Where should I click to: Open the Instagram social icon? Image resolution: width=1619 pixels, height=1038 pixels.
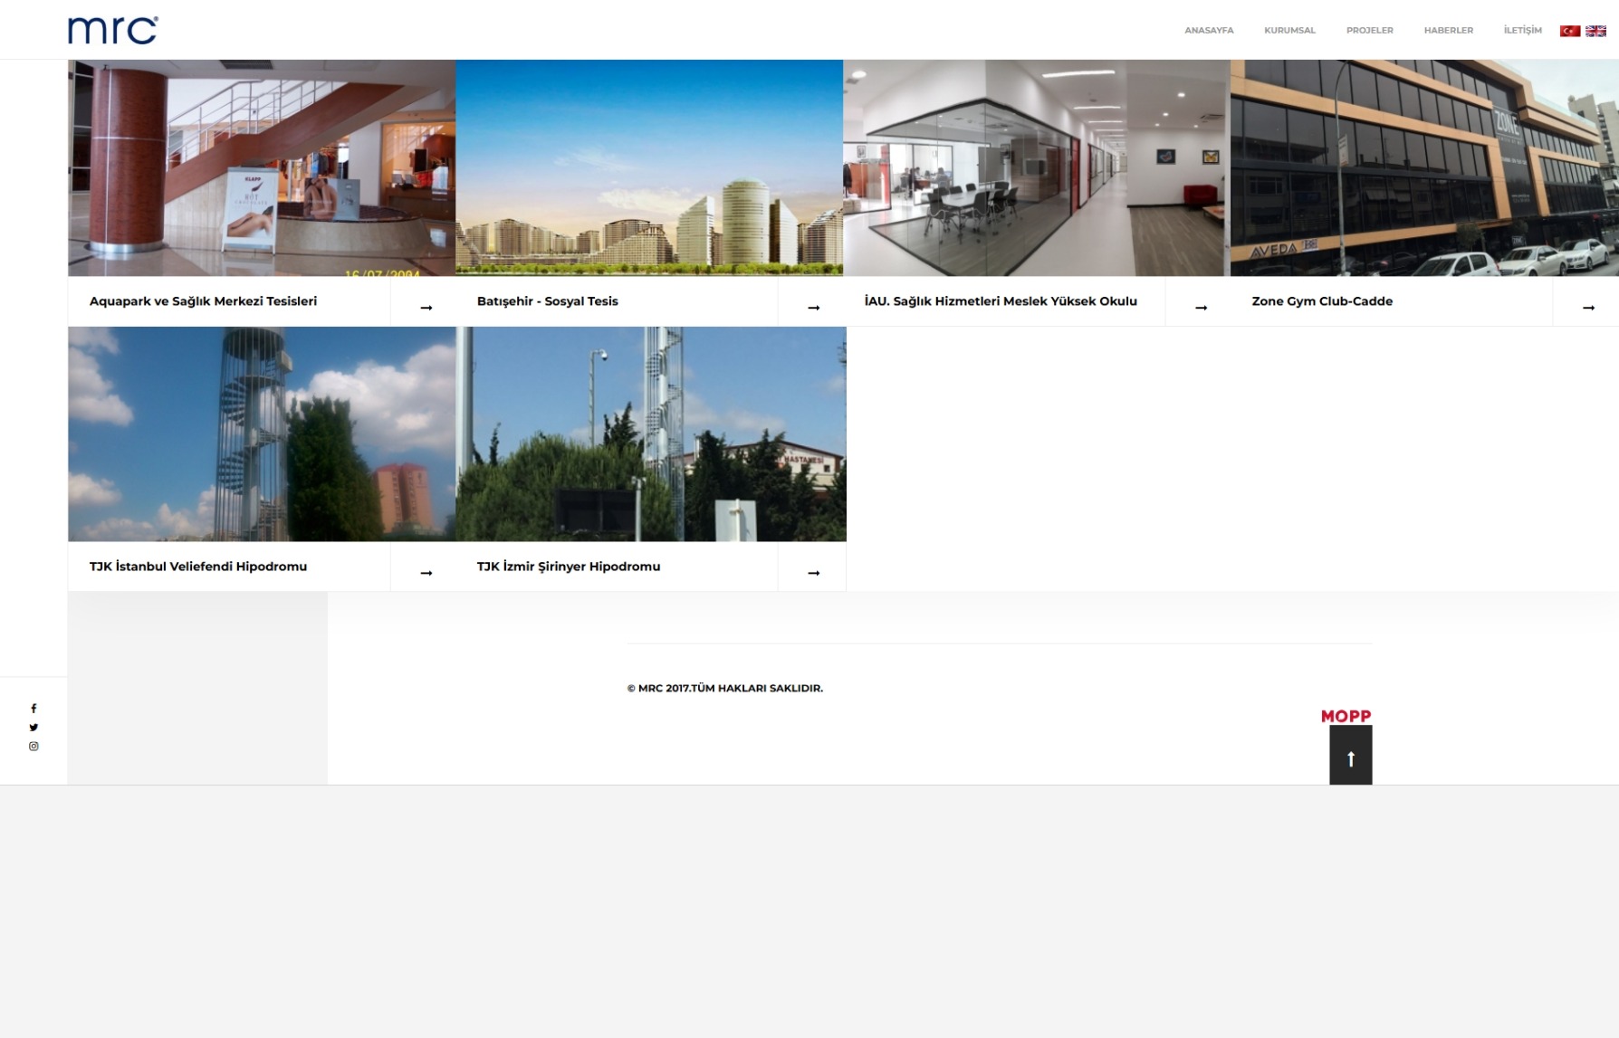(34, 747)
